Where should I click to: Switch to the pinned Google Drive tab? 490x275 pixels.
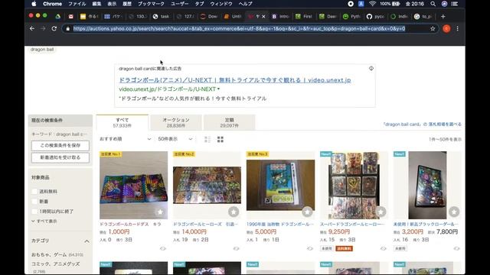[58, 17]
